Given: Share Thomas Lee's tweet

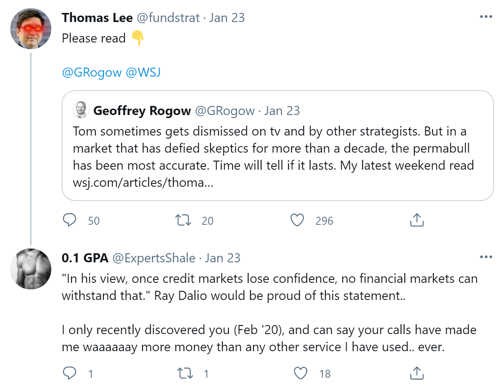Looking at the screenshot, I should [417, 220].
